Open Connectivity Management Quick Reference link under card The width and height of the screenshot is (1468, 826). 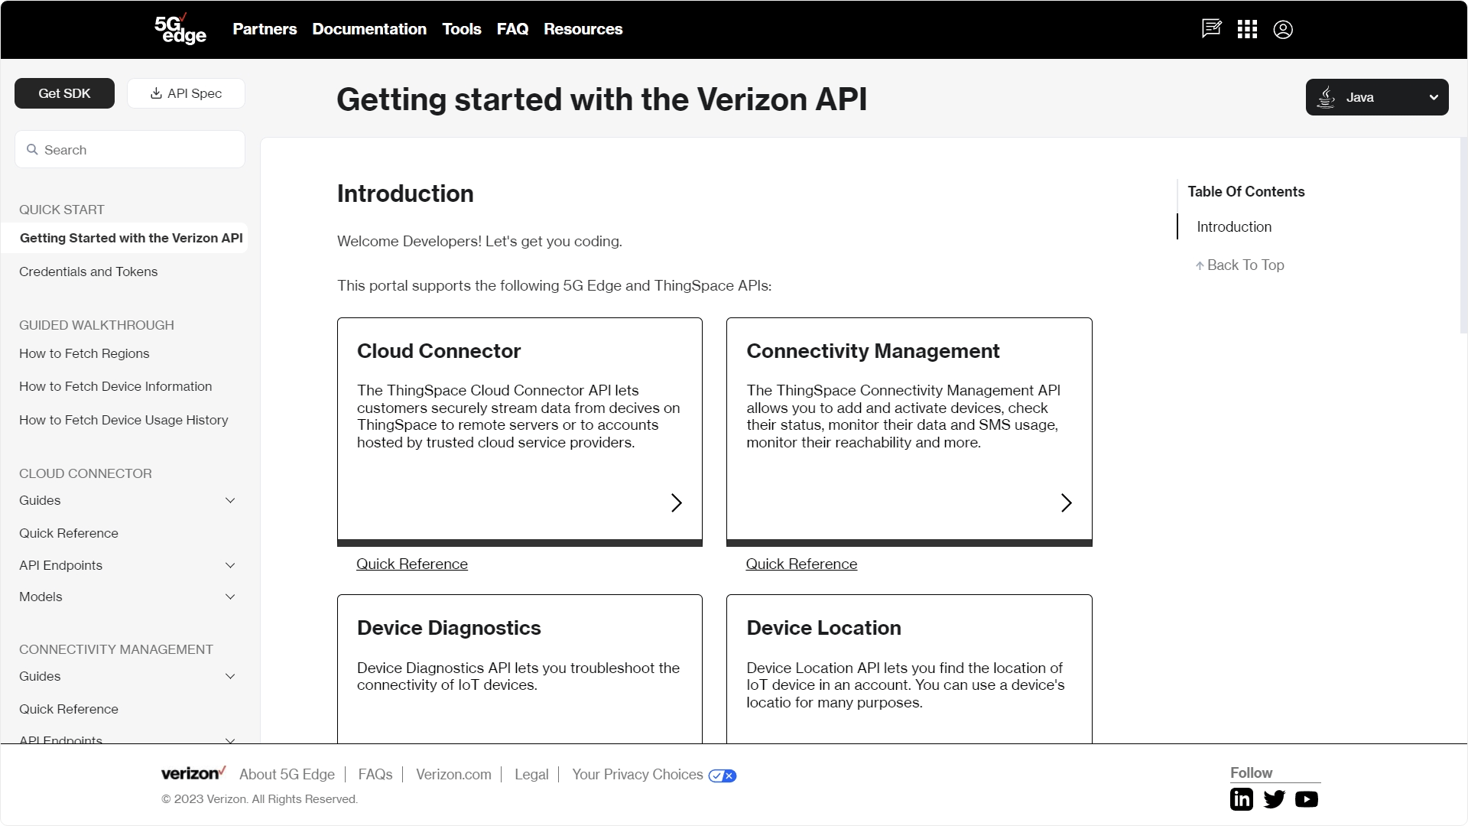coord(801,564)
